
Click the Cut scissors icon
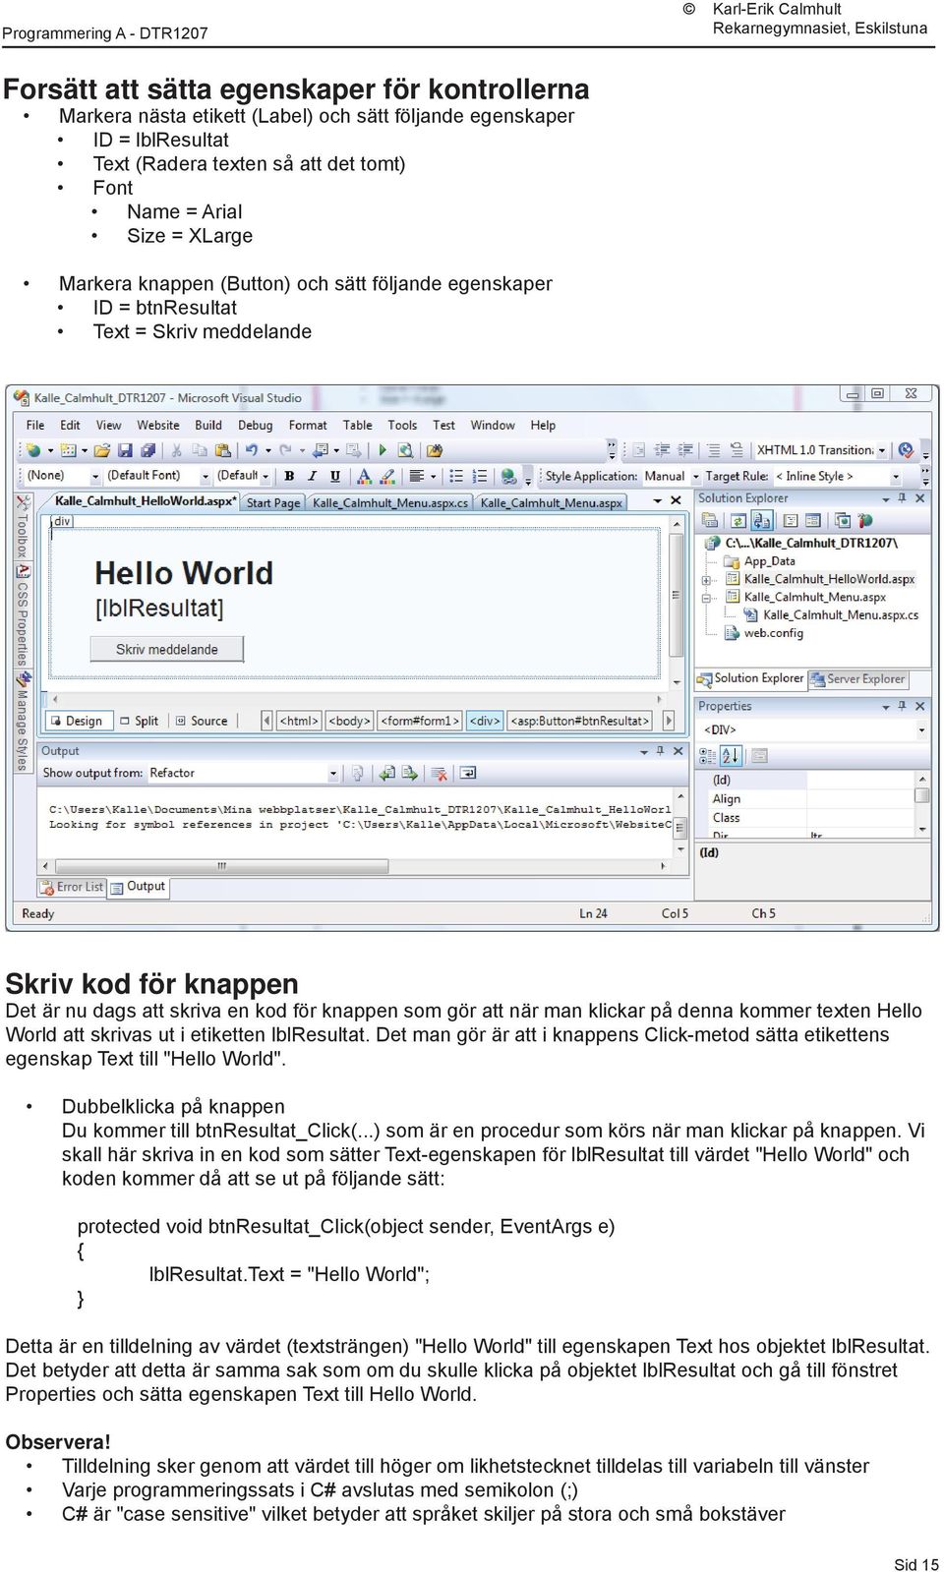pyautogui.click(x=177, y=450)
